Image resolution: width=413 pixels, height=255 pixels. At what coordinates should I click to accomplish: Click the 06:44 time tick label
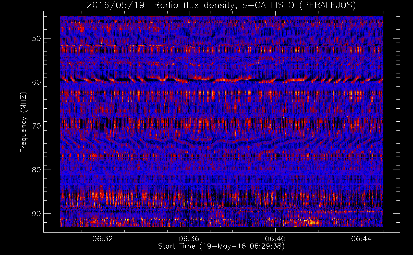click(x=362, y=239)
